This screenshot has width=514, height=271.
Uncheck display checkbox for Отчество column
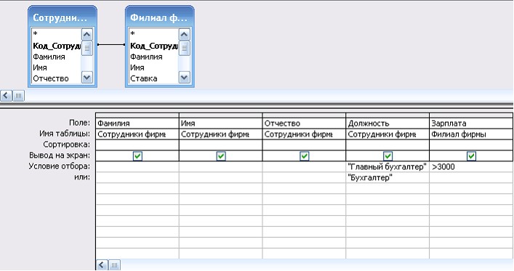pyautogui.click(x=304, y=156)
